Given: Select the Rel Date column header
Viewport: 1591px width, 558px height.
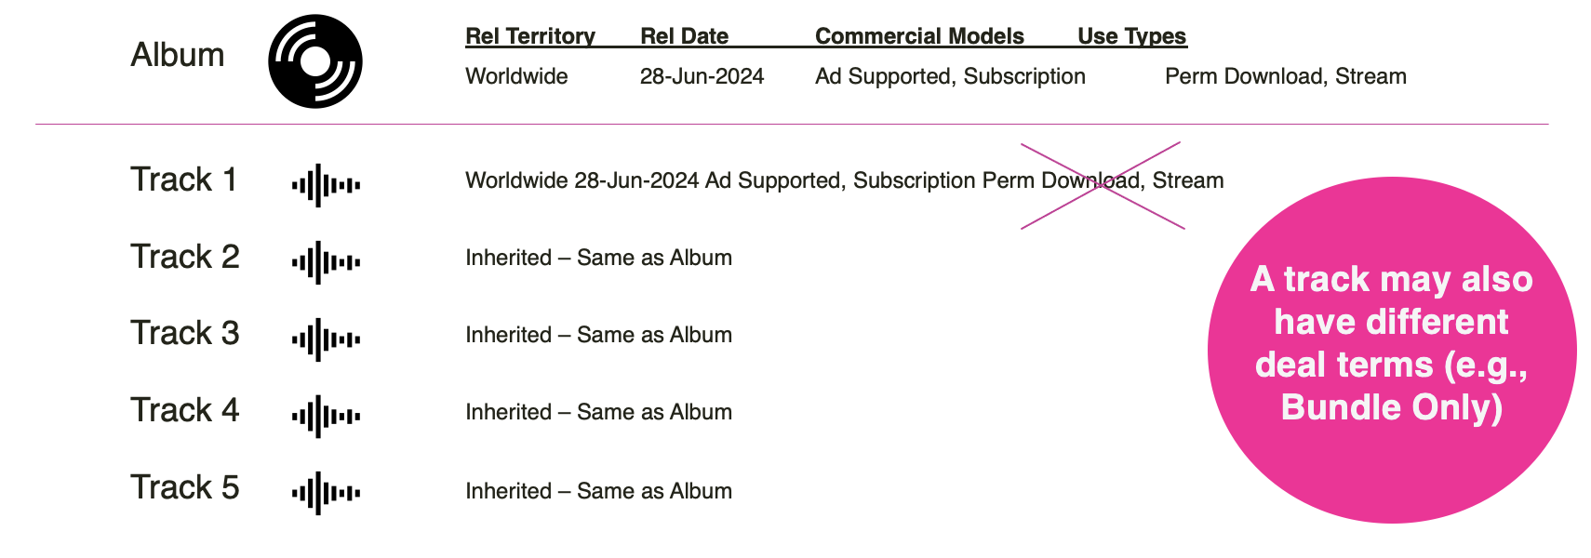Looking at the screenshot, I should point(684,36).
